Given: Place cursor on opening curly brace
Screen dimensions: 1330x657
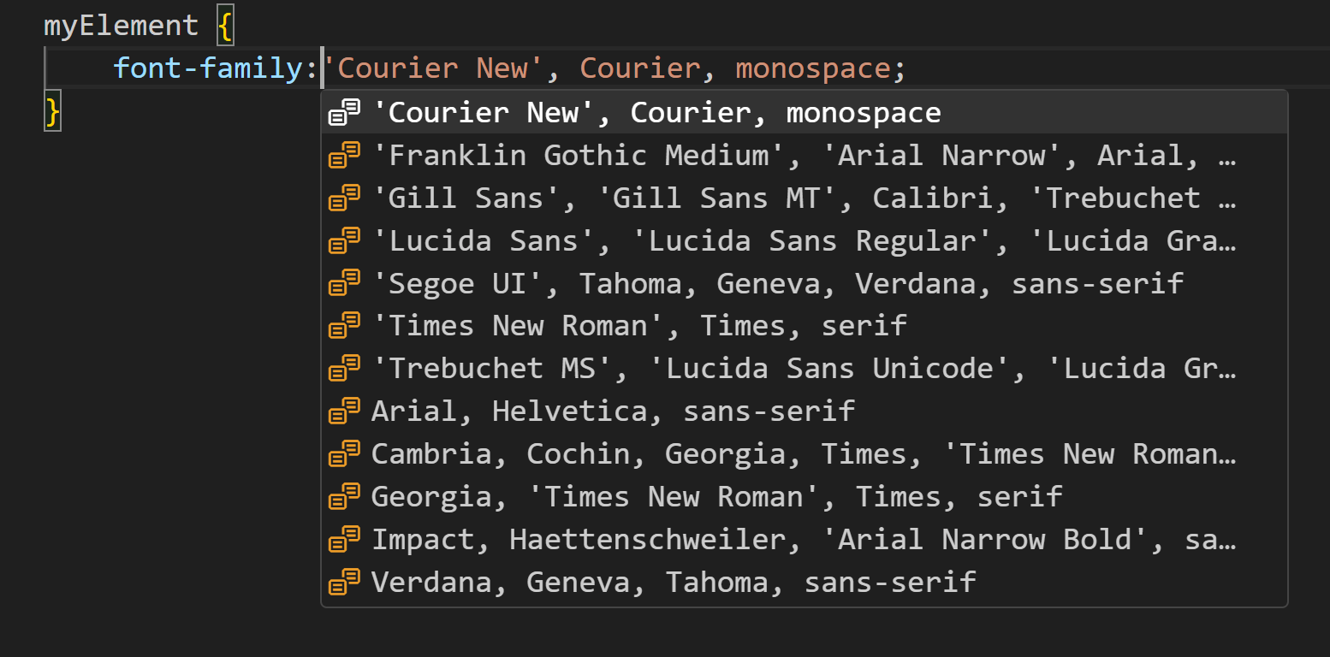Looking at the screenshot, I should 224,27.
